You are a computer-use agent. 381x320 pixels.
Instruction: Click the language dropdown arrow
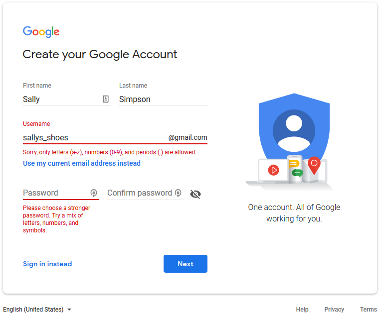point(69,310)
